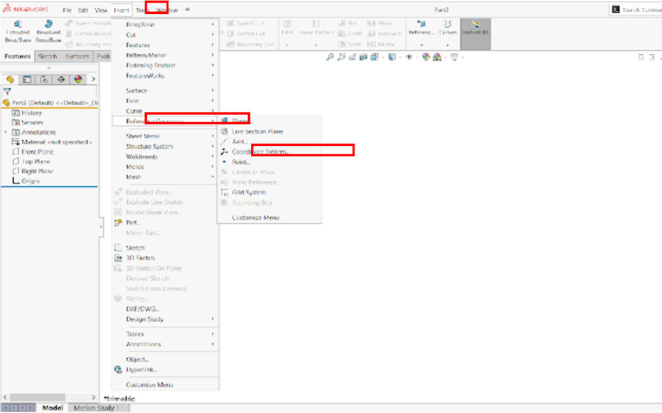Expand the Design Study submenu

pyautogui.click(x=144, y=319)
